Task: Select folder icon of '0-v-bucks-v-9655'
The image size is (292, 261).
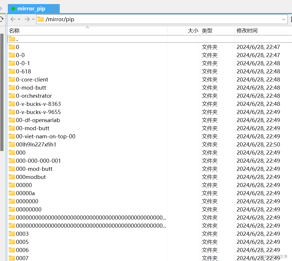Action: 12,112
